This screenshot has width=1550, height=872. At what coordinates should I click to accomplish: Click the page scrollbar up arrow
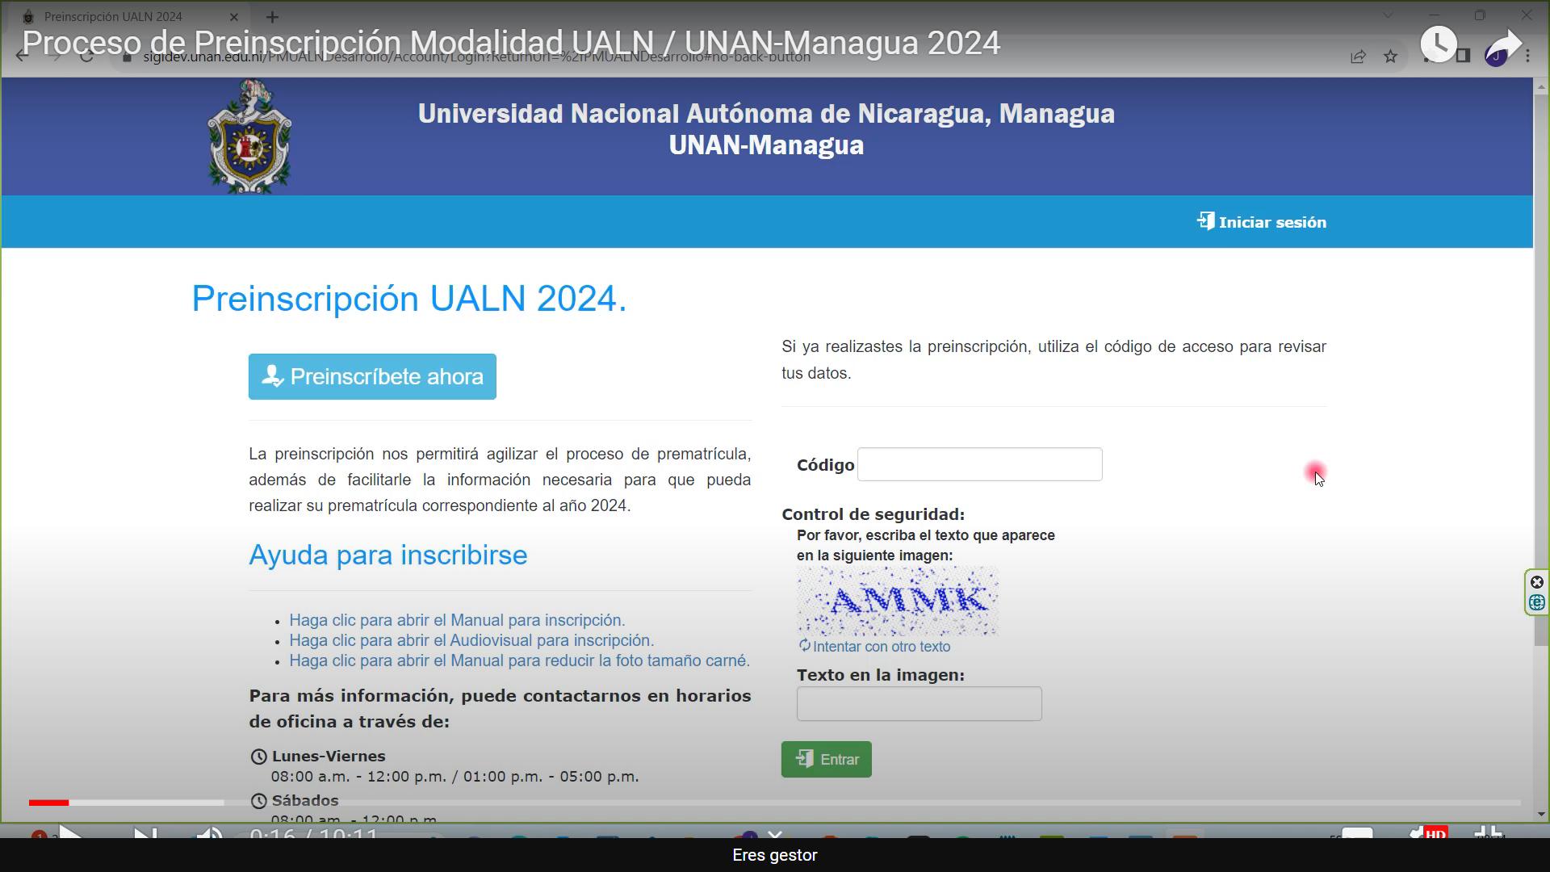coord(1541,86)
